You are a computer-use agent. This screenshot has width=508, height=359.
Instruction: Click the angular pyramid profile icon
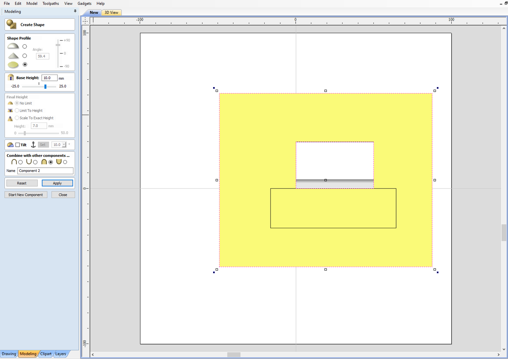(x=13, y=55)
